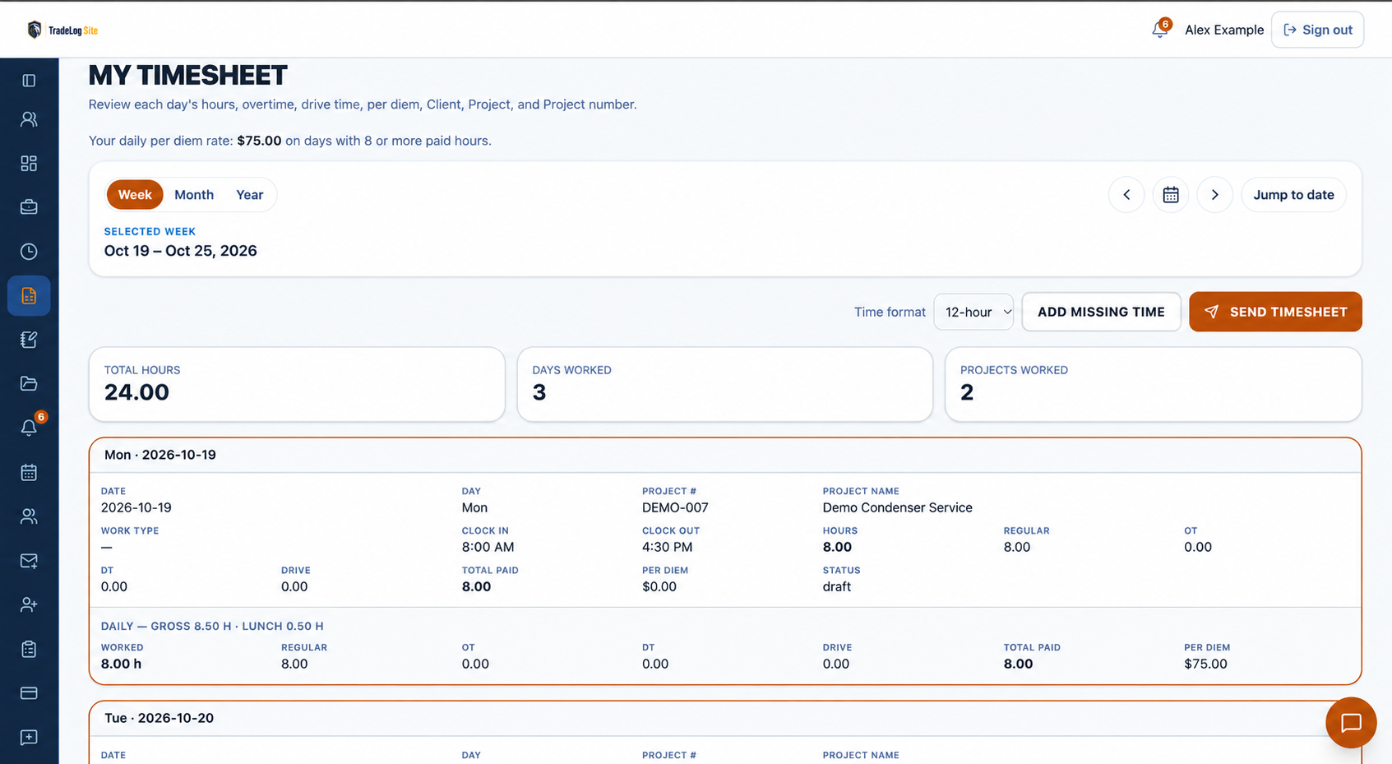The height and width of the screenshot is (764, 1392).
Task: Toggle the sidebar panel icon
Action: [x=29, y=81]
